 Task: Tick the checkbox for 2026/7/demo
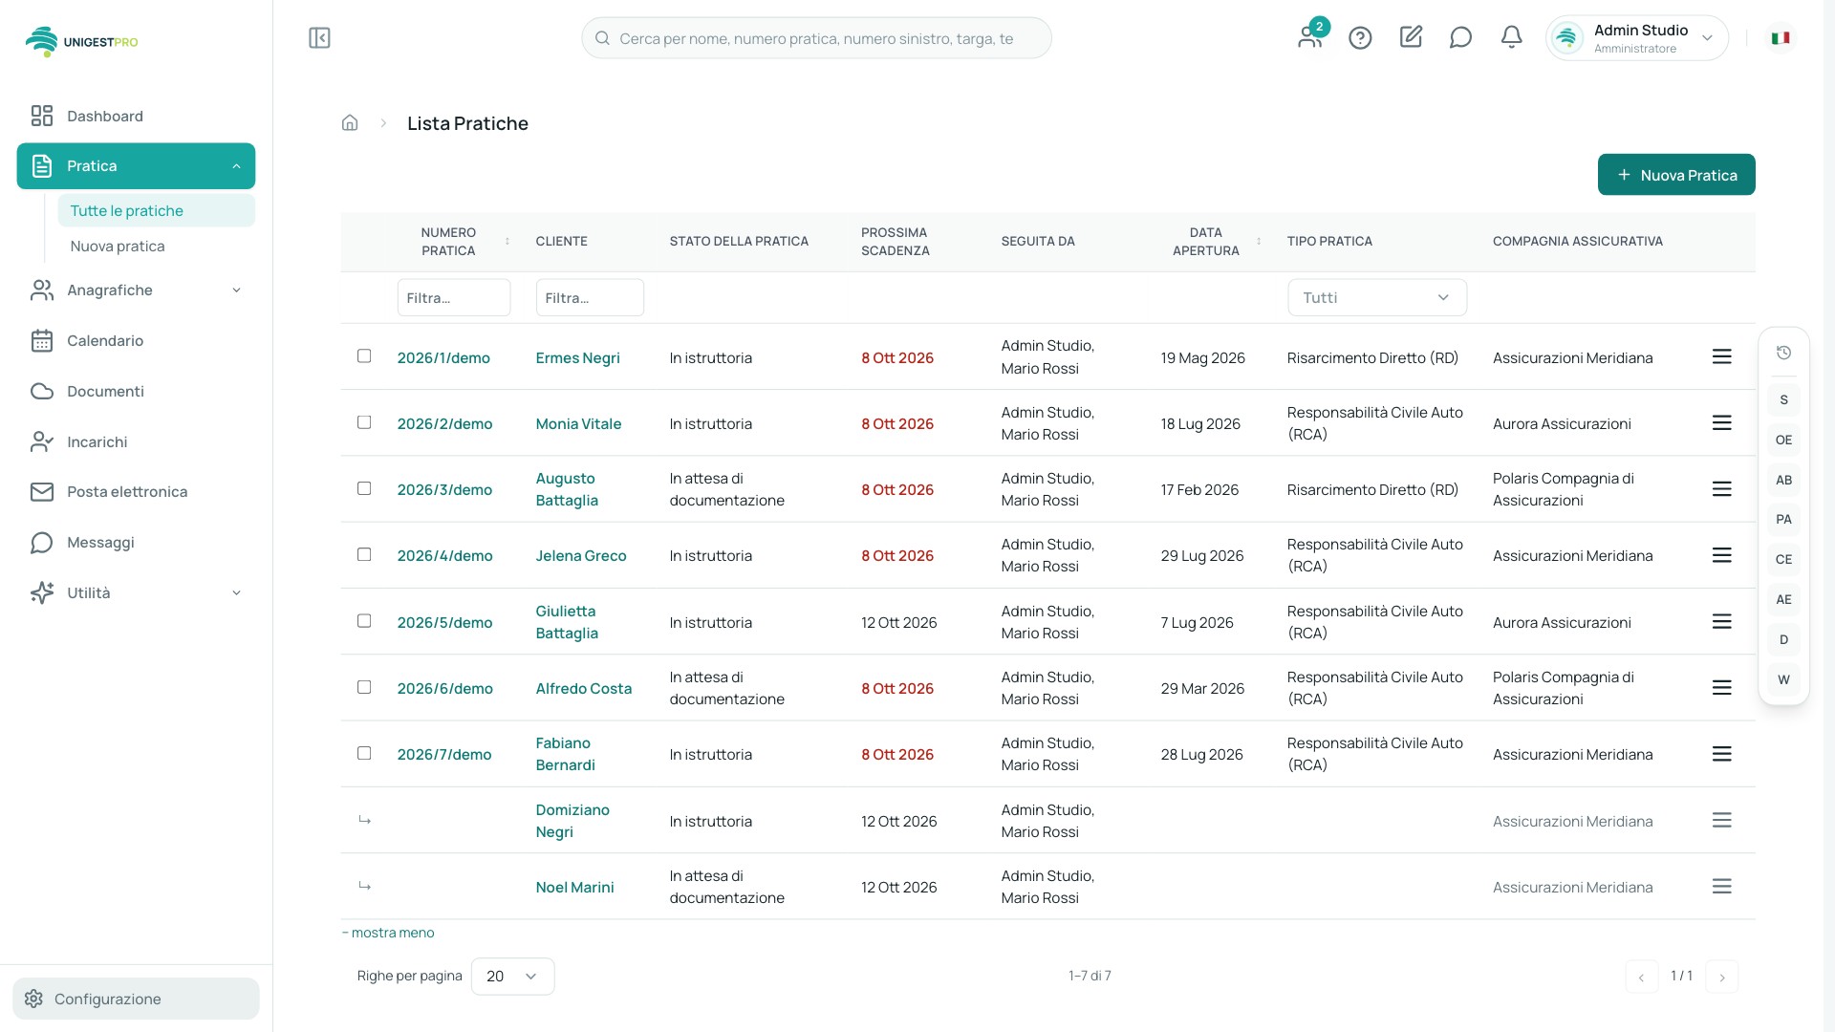(x=364, y=753)
